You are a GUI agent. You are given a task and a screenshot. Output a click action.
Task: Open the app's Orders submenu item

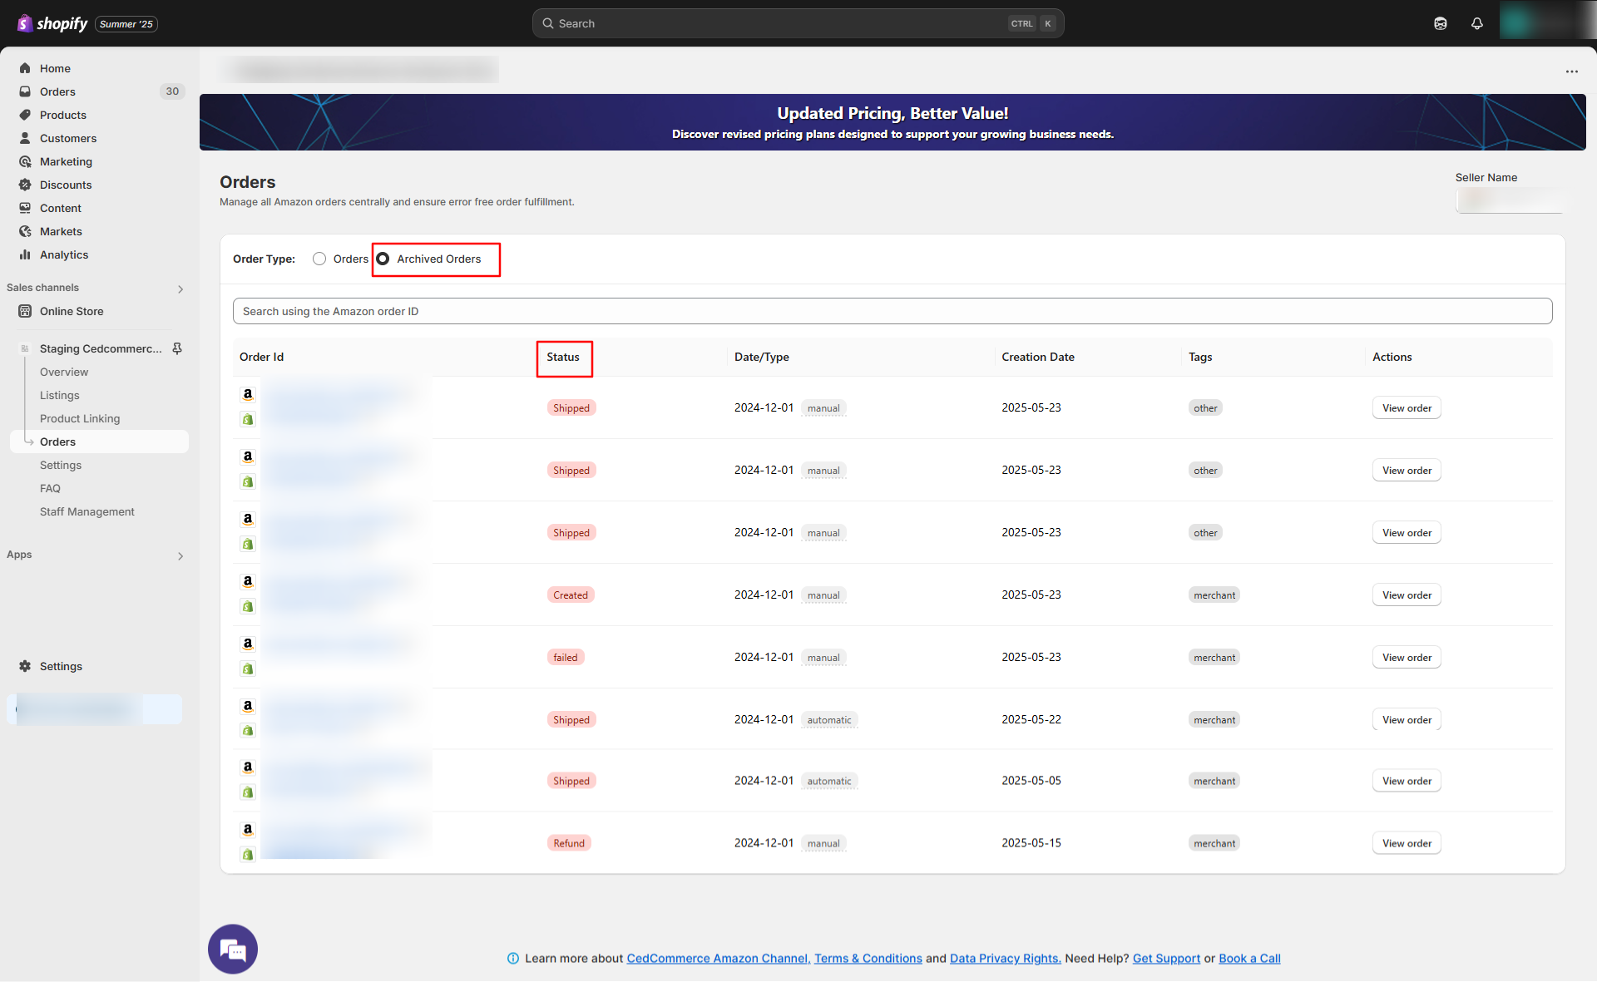tap(57, 442)
